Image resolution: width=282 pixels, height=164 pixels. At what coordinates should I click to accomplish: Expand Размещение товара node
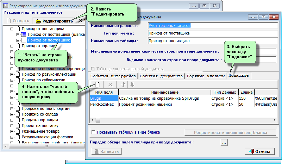12,131
